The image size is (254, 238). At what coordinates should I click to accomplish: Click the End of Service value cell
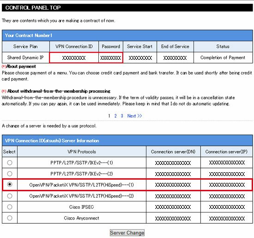point(175,58)
